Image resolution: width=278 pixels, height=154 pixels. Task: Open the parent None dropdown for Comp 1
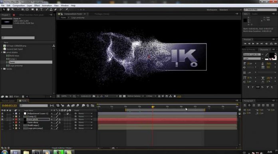coord(85,116)
